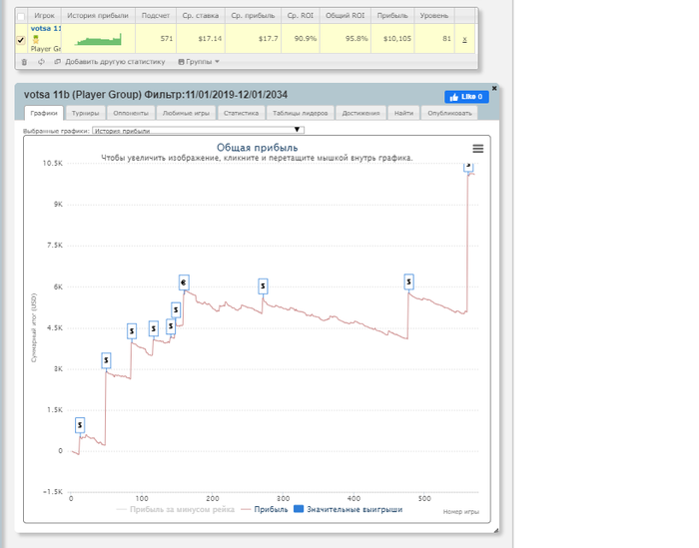Image resolution: width=699 pixels, height=548 pixels.
Task: Open the Группы dropdown
Action: (x=199, y=62)
